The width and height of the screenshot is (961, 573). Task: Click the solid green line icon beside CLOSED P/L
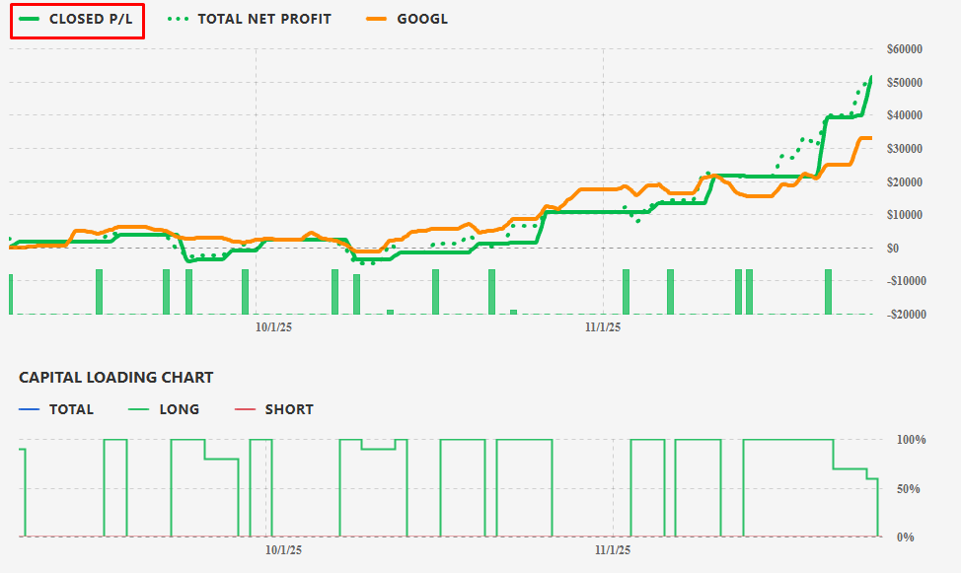pos(30,19)
